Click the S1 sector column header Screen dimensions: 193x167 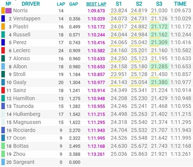click(119, 4)
